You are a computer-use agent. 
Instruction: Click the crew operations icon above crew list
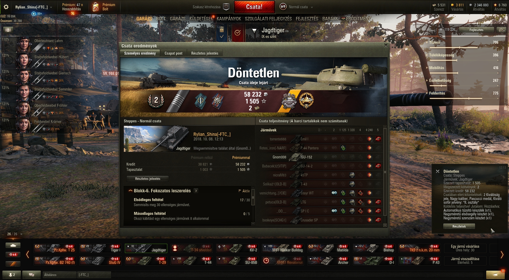pyautogui.click(x=8, y=30)
